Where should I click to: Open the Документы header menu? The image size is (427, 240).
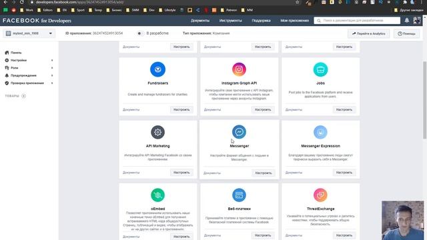tap(200, 21)
